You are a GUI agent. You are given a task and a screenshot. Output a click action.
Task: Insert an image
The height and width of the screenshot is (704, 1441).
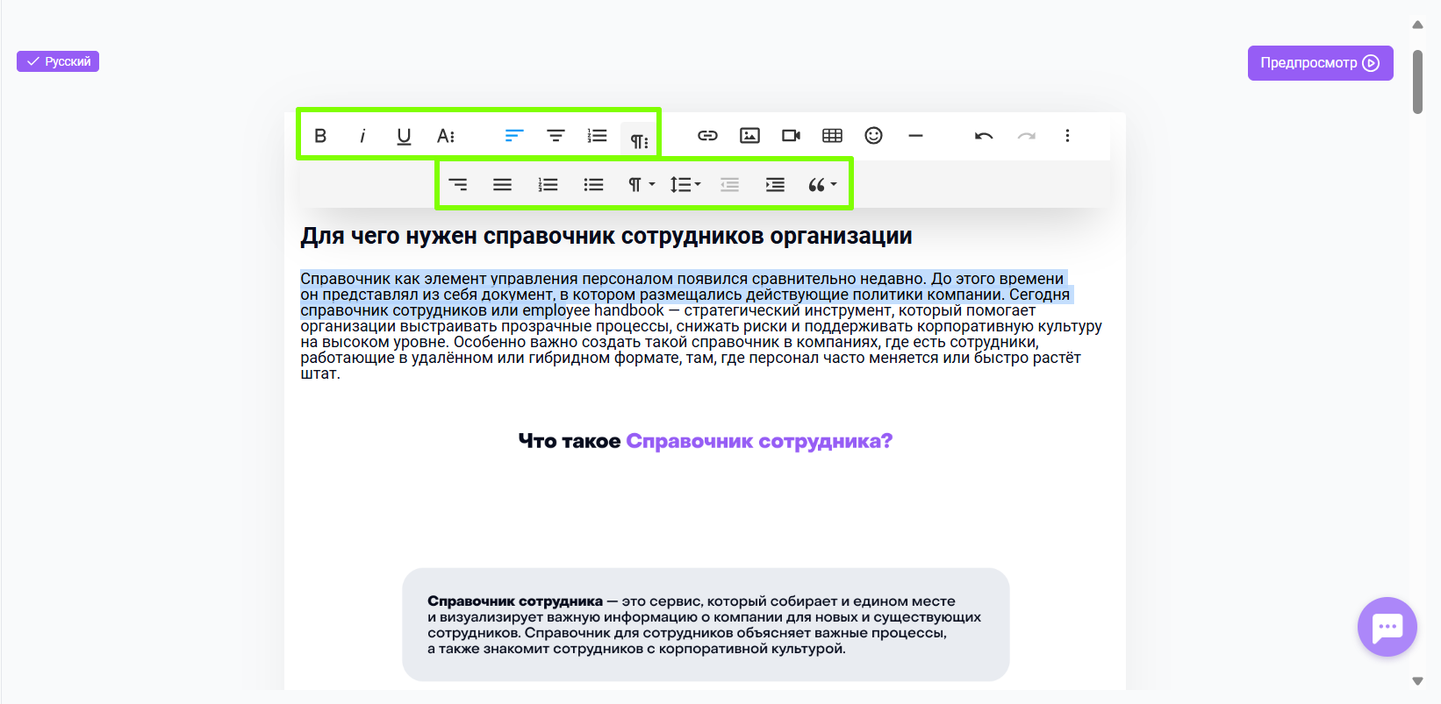point(749,136)
